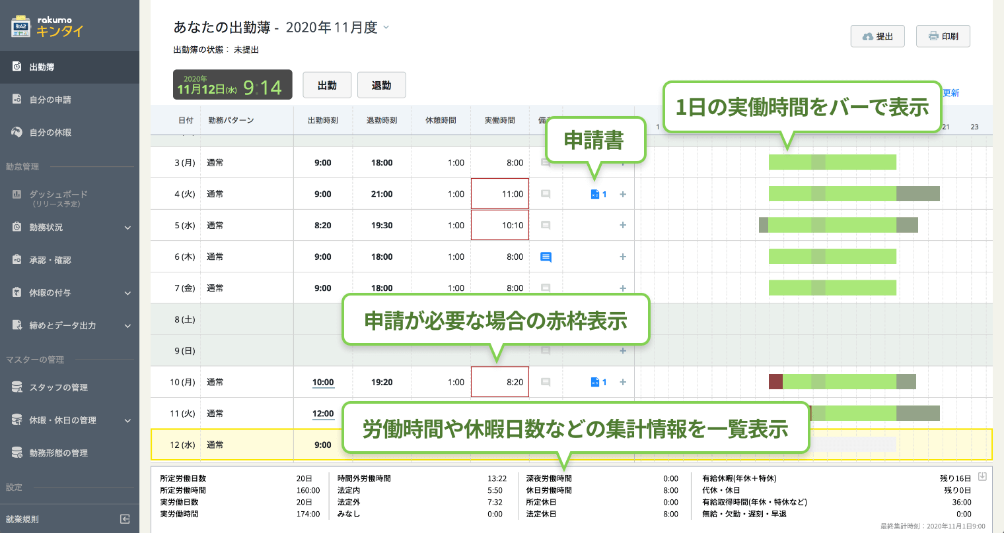Collapse sidebar using icon beside 就業規則
Viewport: 1004px width, 533px height.
(125, 519)
